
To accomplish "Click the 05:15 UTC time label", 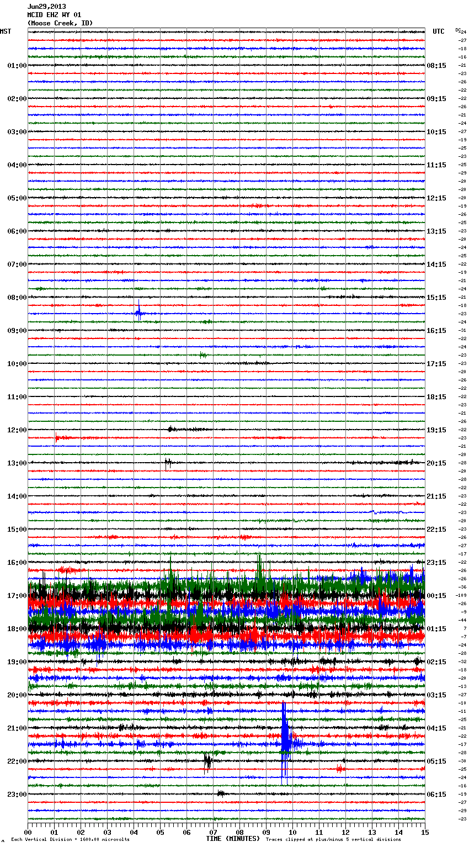I will click(x=436, y=761).
